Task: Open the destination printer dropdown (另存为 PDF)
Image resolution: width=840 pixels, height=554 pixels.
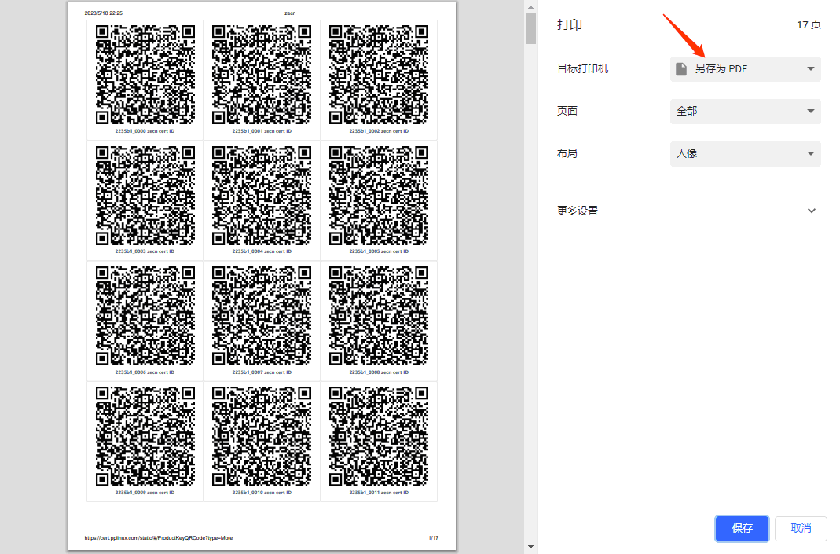Action: tap(745, 69)
